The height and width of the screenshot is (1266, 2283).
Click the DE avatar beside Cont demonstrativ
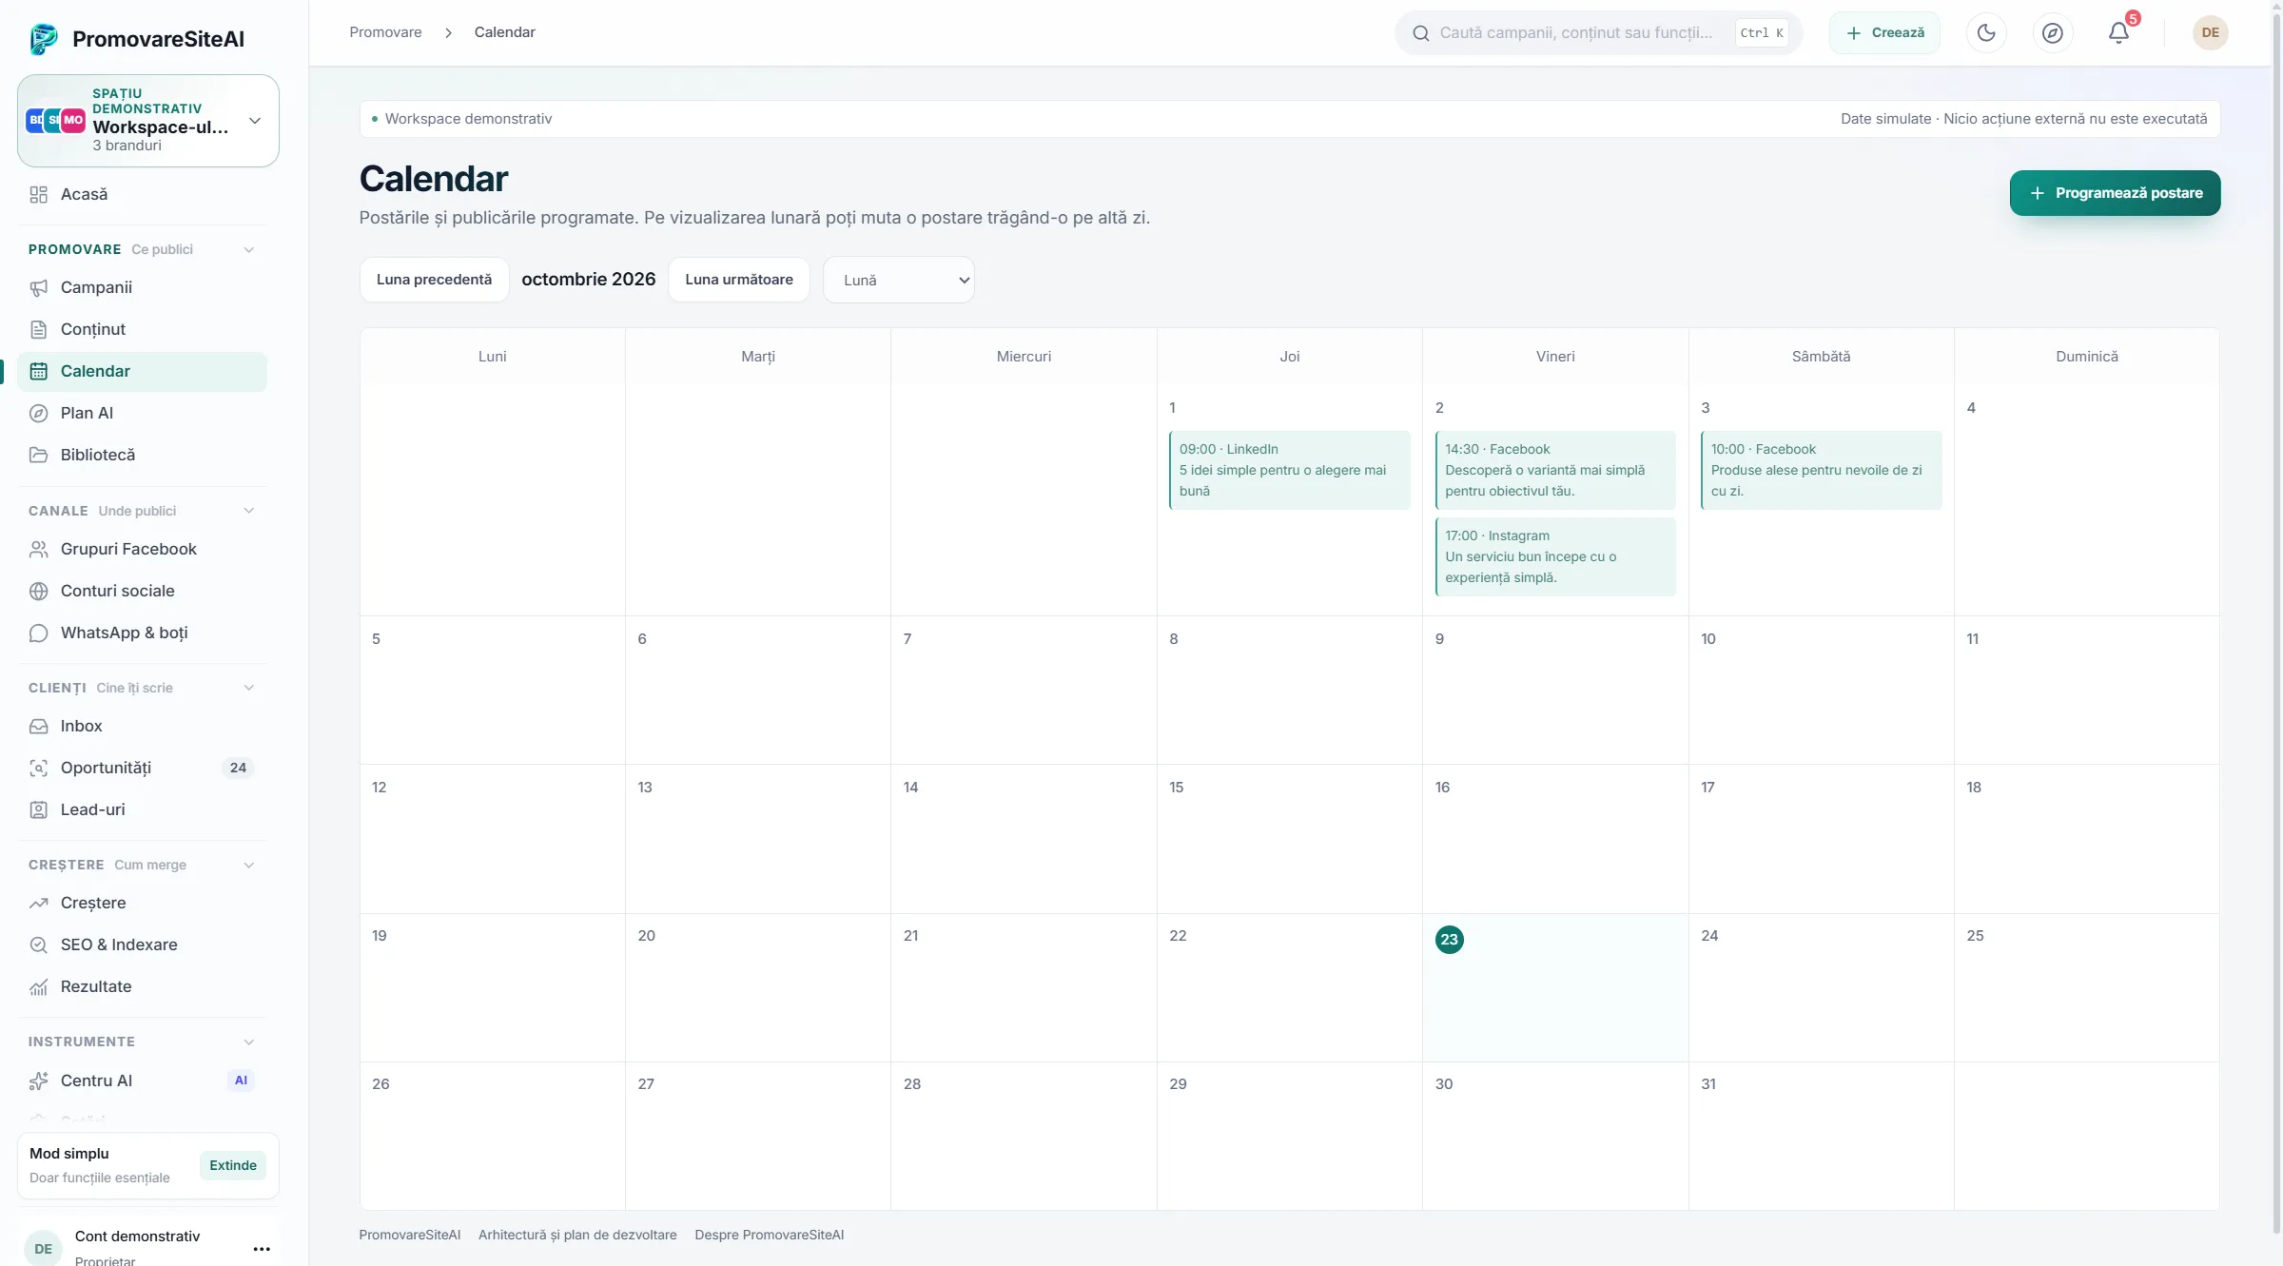(x=43, y=1249)
